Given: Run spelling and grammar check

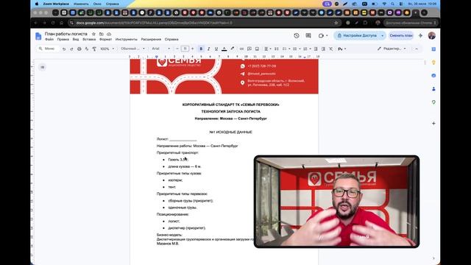Looking at the screenshot, I should 87,49.
